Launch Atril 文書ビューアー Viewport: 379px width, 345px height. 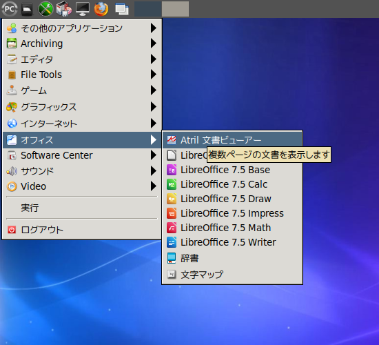click(x=232, y=140)
